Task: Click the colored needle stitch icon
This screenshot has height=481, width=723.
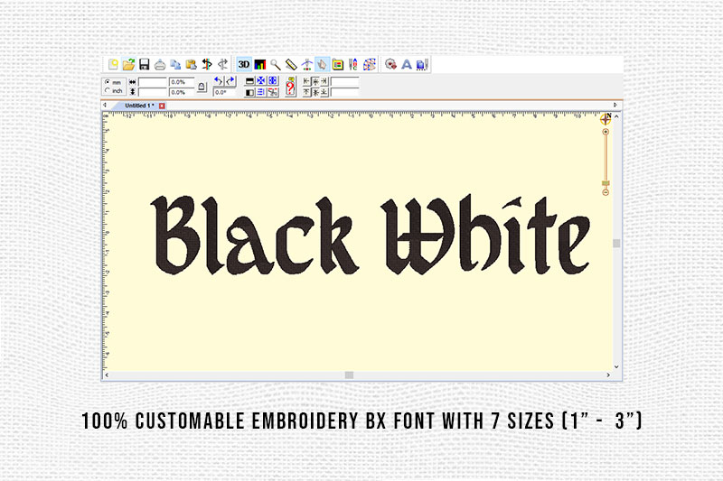Action: click(207, 64)
